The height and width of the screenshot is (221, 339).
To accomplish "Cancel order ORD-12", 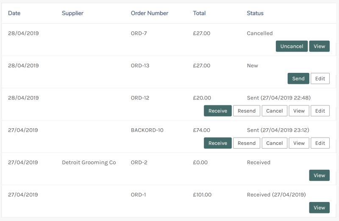I will click(274, 110).
